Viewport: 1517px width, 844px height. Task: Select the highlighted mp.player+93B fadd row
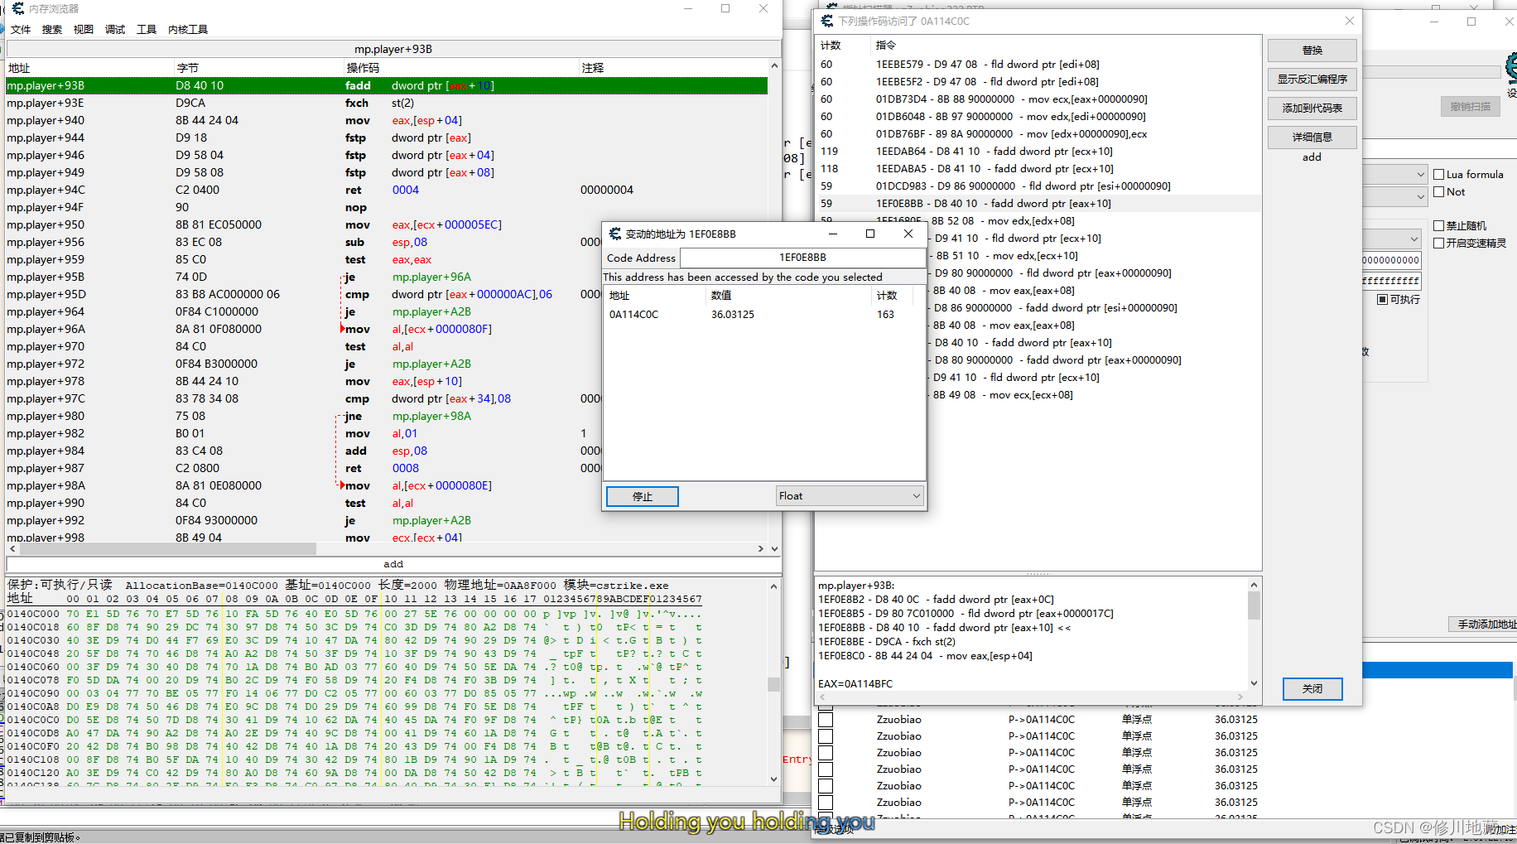[x=387, y=85]
